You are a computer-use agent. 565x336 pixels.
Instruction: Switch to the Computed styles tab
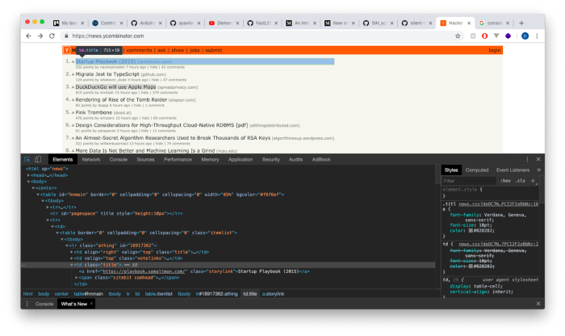pyautogui.click(x=477, y=170)
